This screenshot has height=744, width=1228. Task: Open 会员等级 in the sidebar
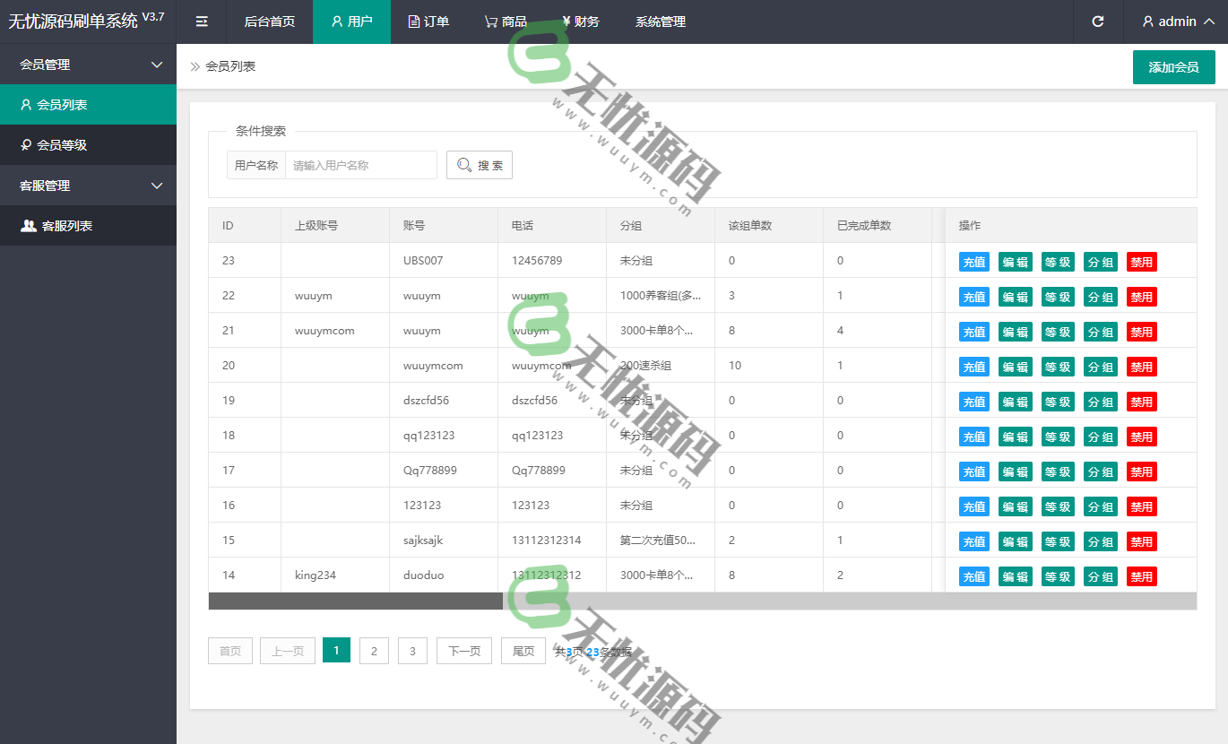[x=88, y=145]
